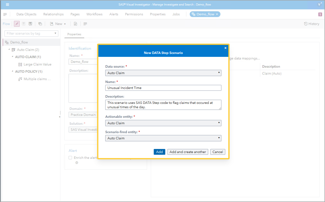
Task: Click the V logo in the top-right corner
Action: tap(319, 4)
